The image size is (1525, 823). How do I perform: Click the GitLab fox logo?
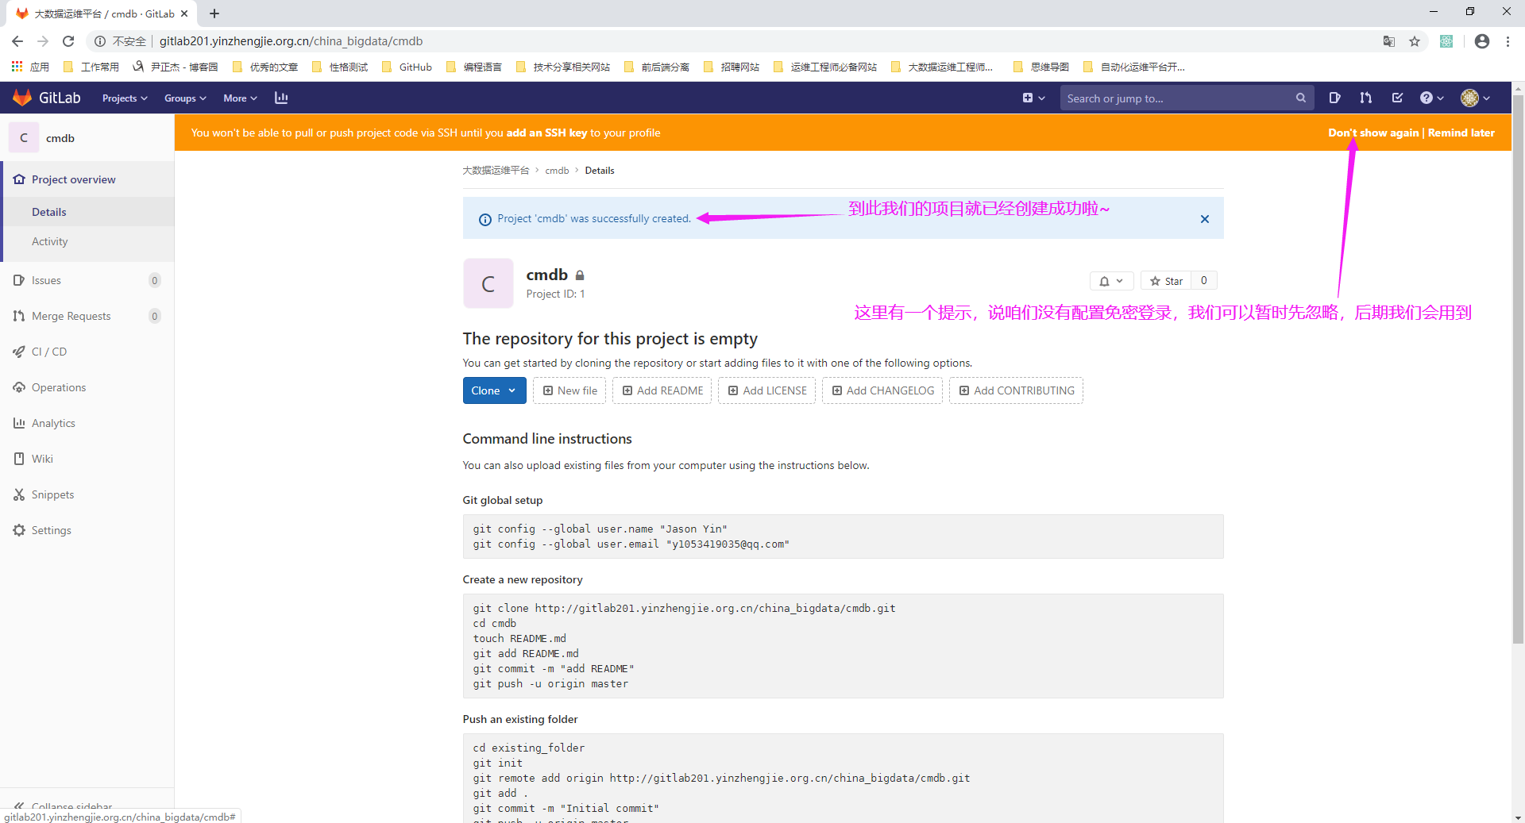[x=22, y=98]
